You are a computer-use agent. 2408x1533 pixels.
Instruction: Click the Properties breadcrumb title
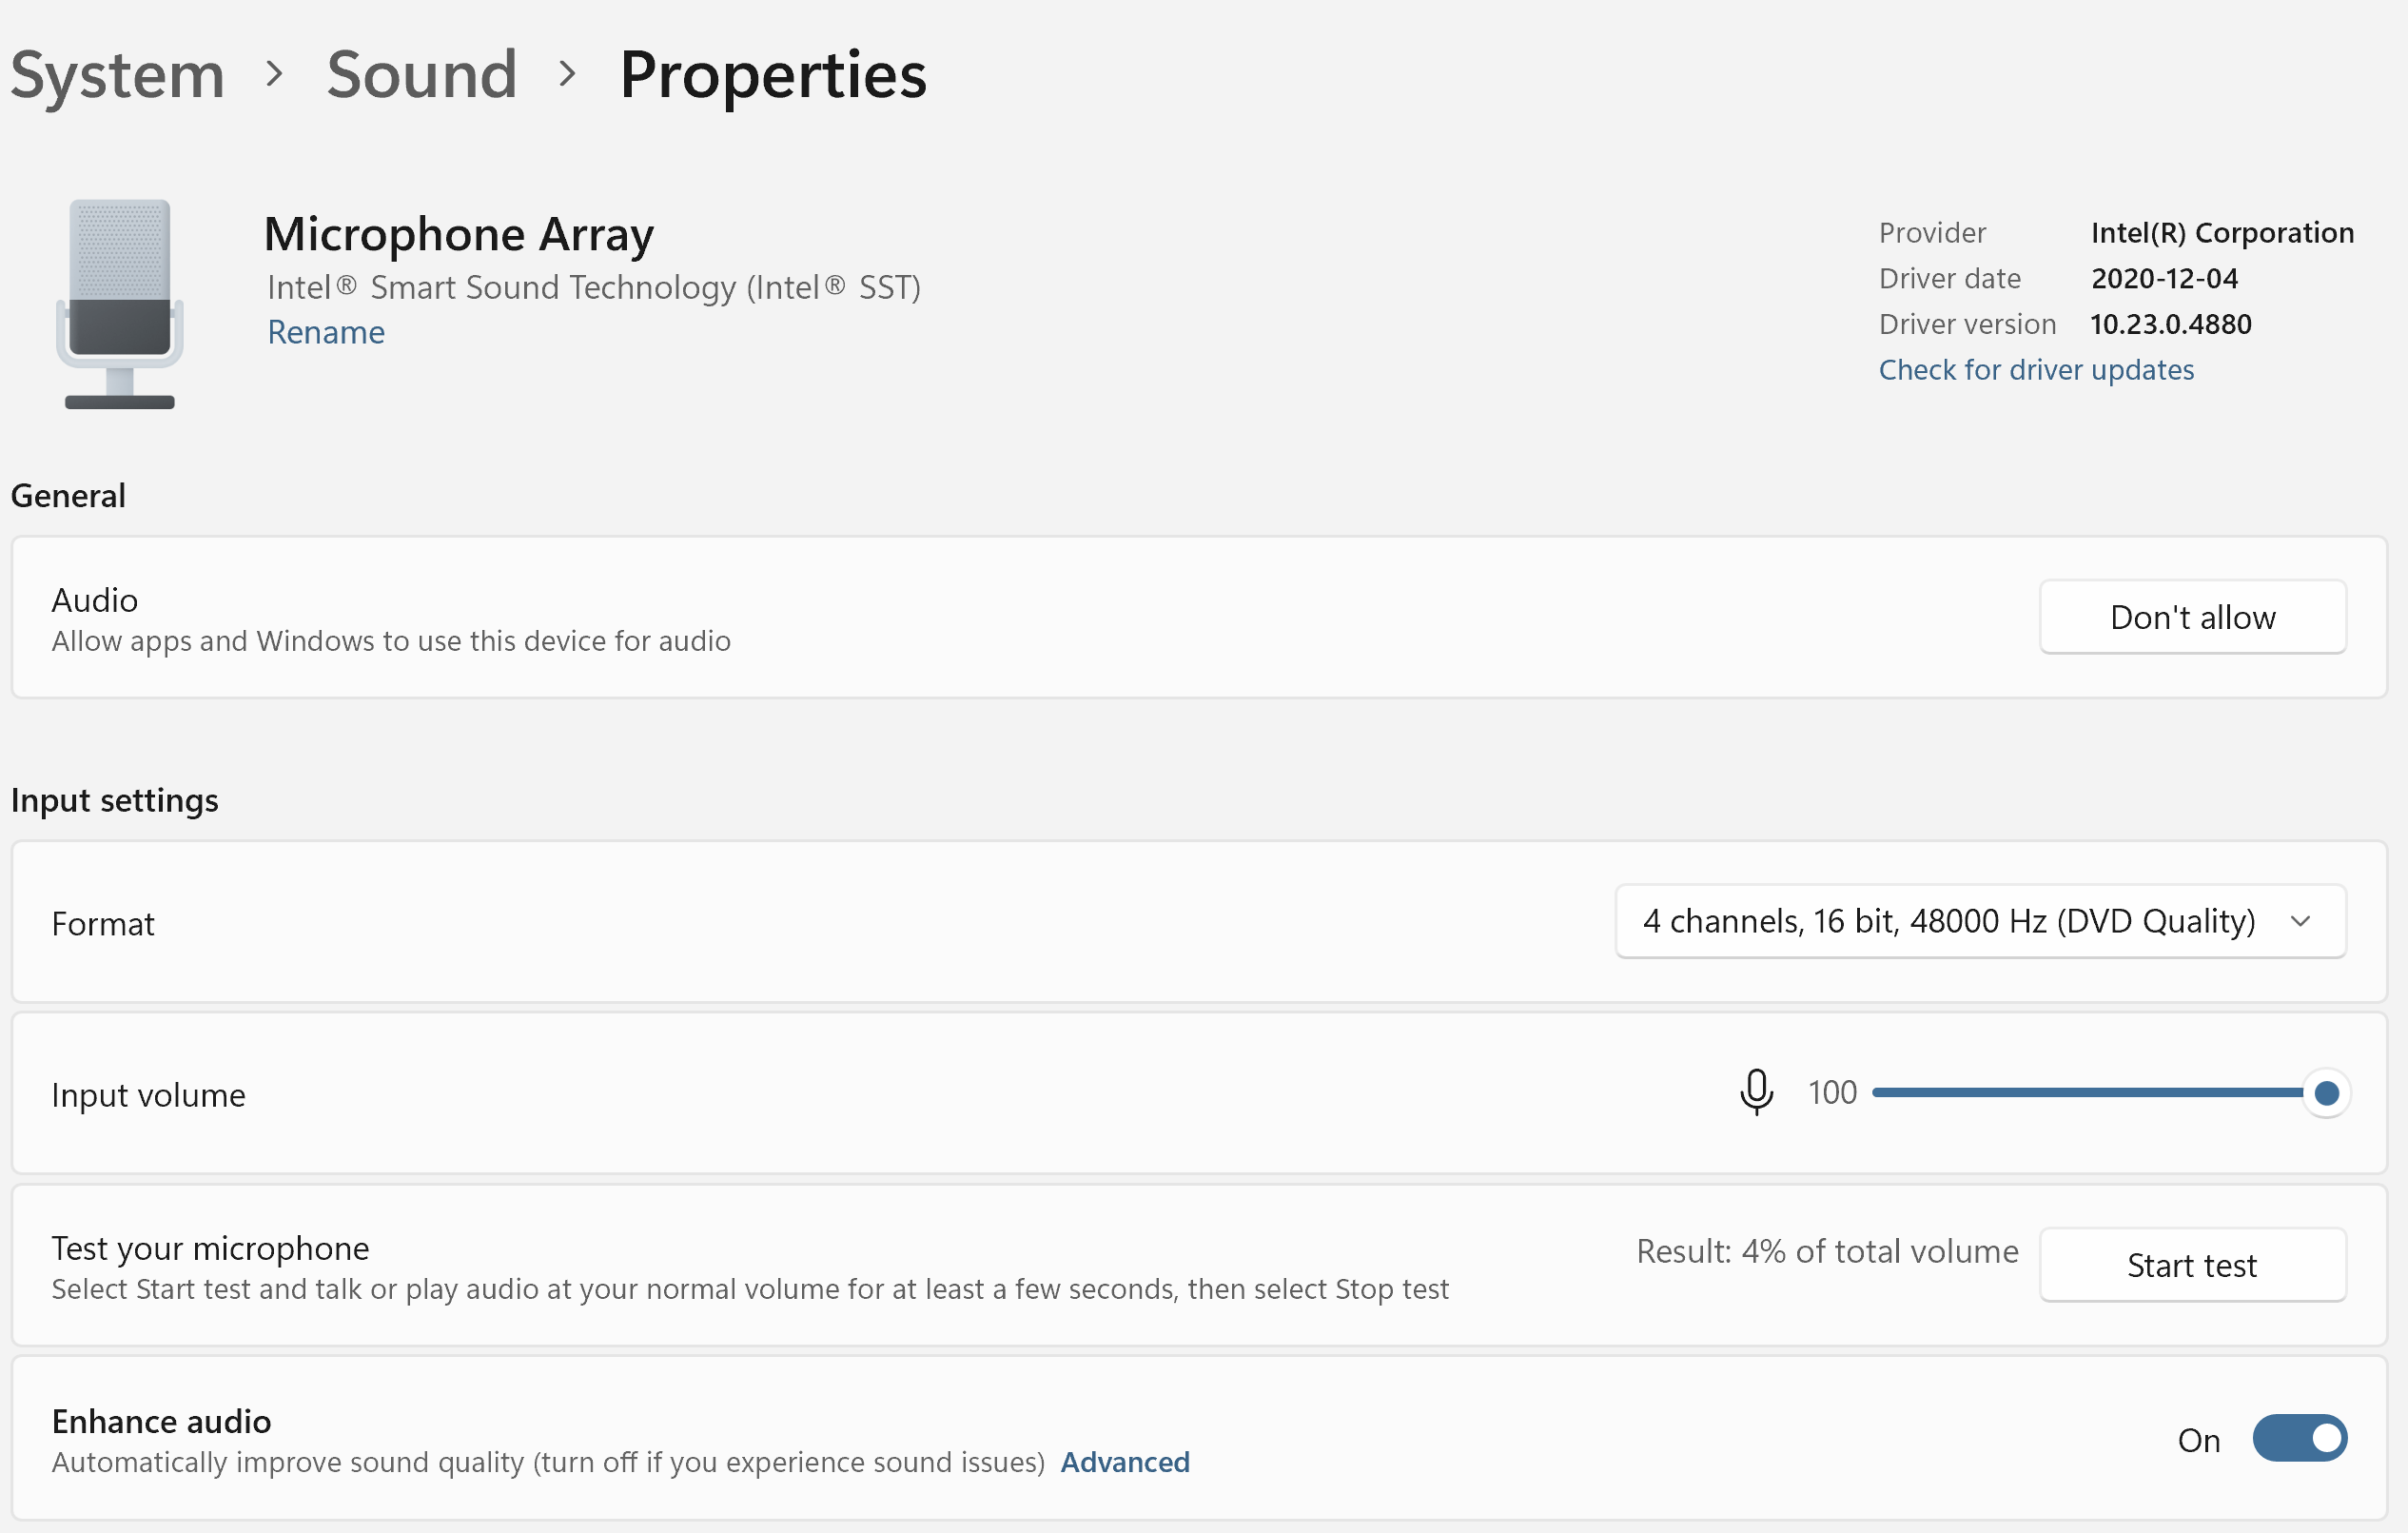772,75
